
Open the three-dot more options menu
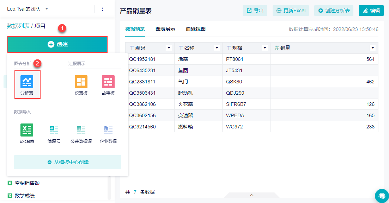(x=102, y=9)
